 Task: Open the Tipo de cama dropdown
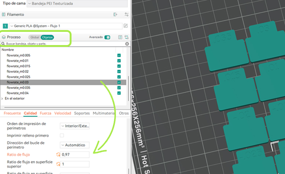pyautogui.click(x=77, y=3)
